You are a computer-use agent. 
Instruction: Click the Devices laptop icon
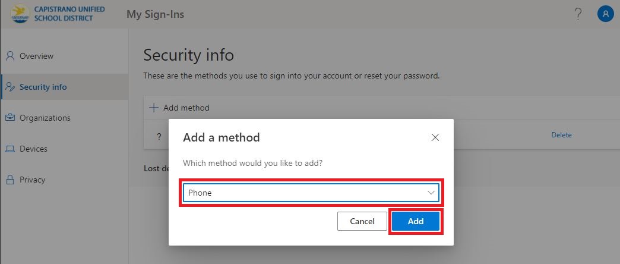pyautogui.click(x=10, y=149)
